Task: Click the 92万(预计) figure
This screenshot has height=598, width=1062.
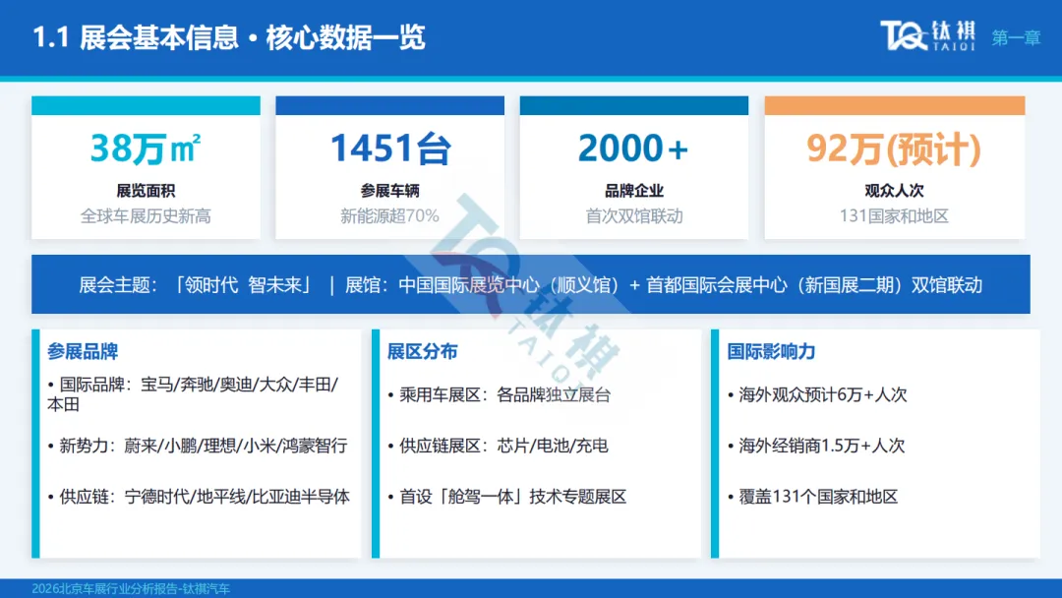Action: 894,149
